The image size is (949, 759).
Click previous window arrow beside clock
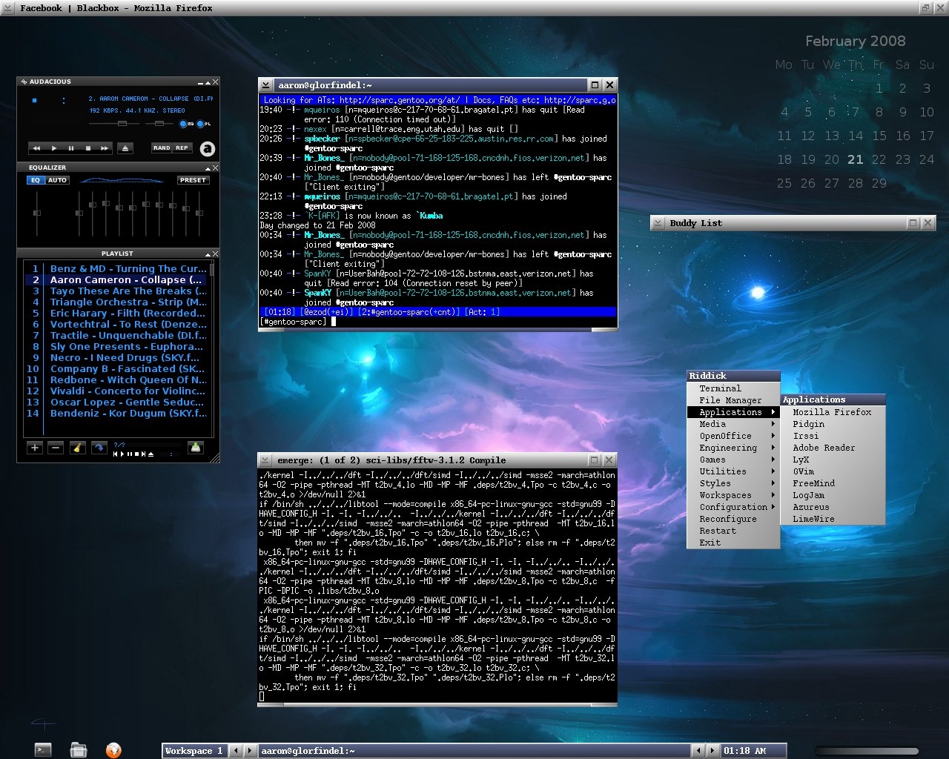(698, 751)
